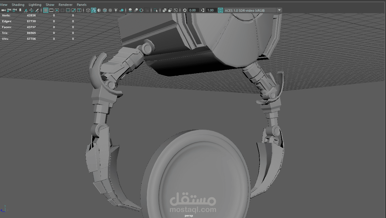The image size is (386, 218).
Task: Enable Use Default Material icon
Action: pos(99,10)
